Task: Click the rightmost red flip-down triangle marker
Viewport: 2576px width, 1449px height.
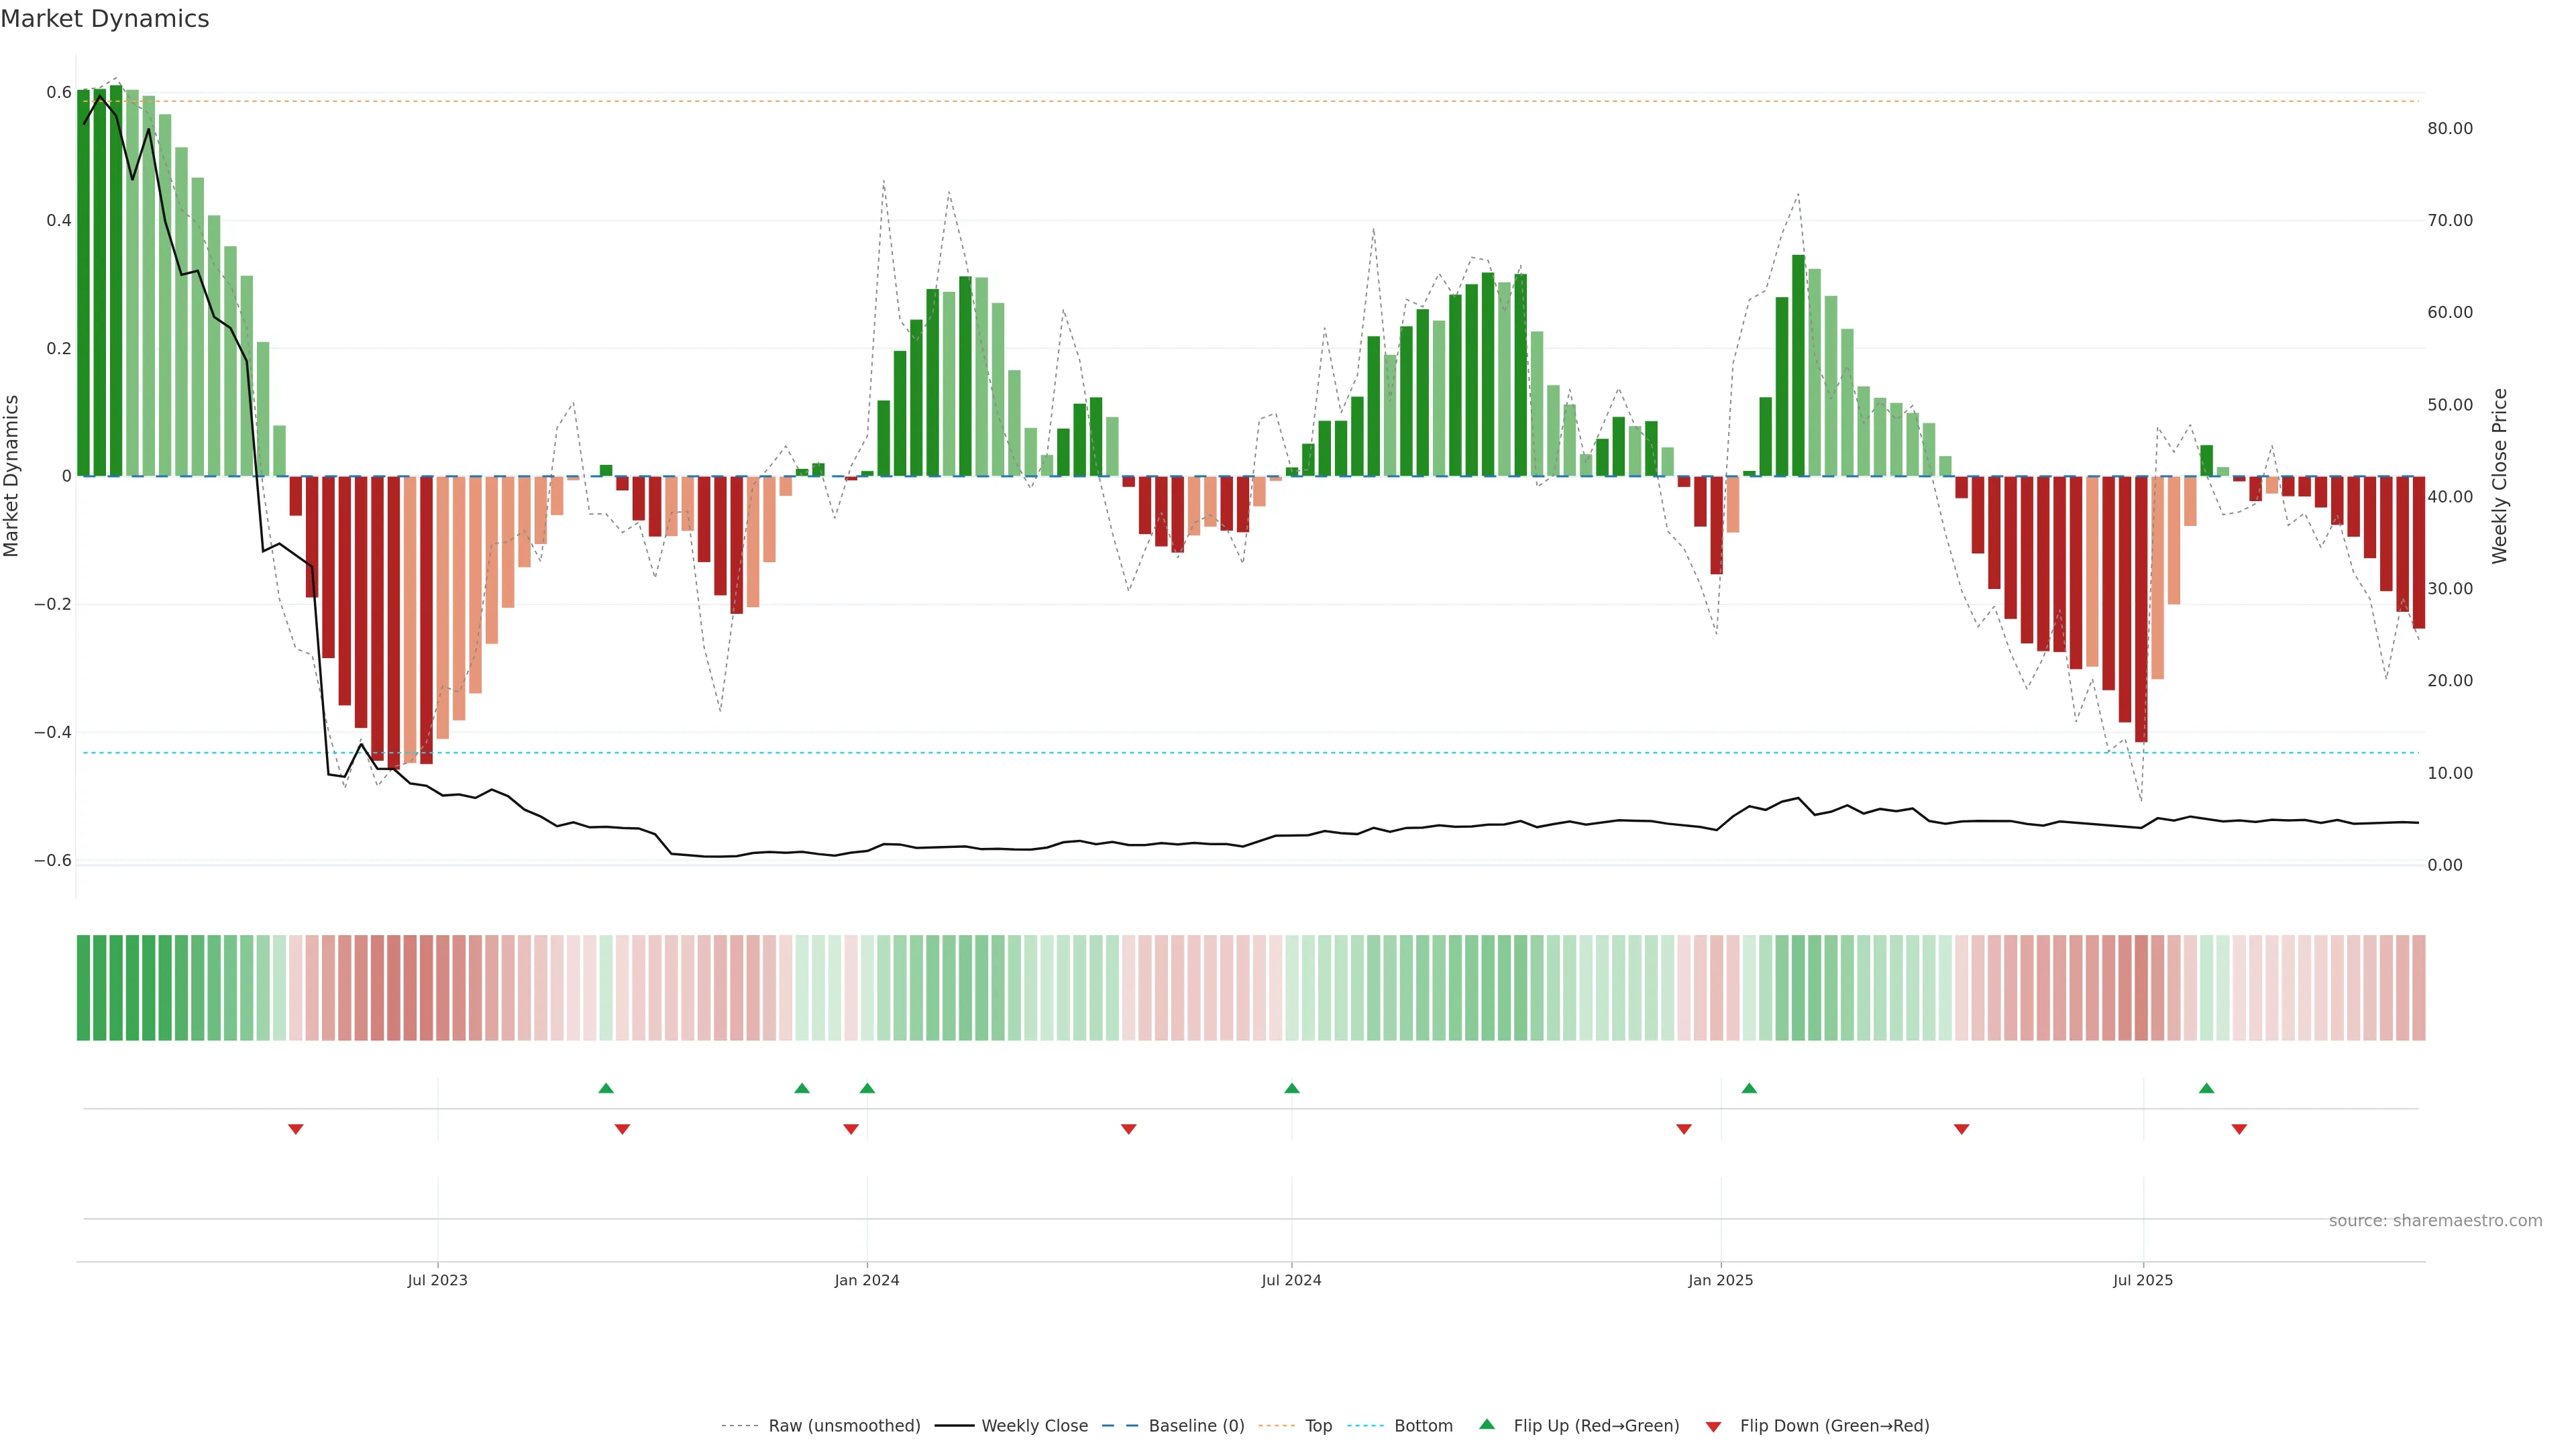Action: (x=2239, y=1129)
